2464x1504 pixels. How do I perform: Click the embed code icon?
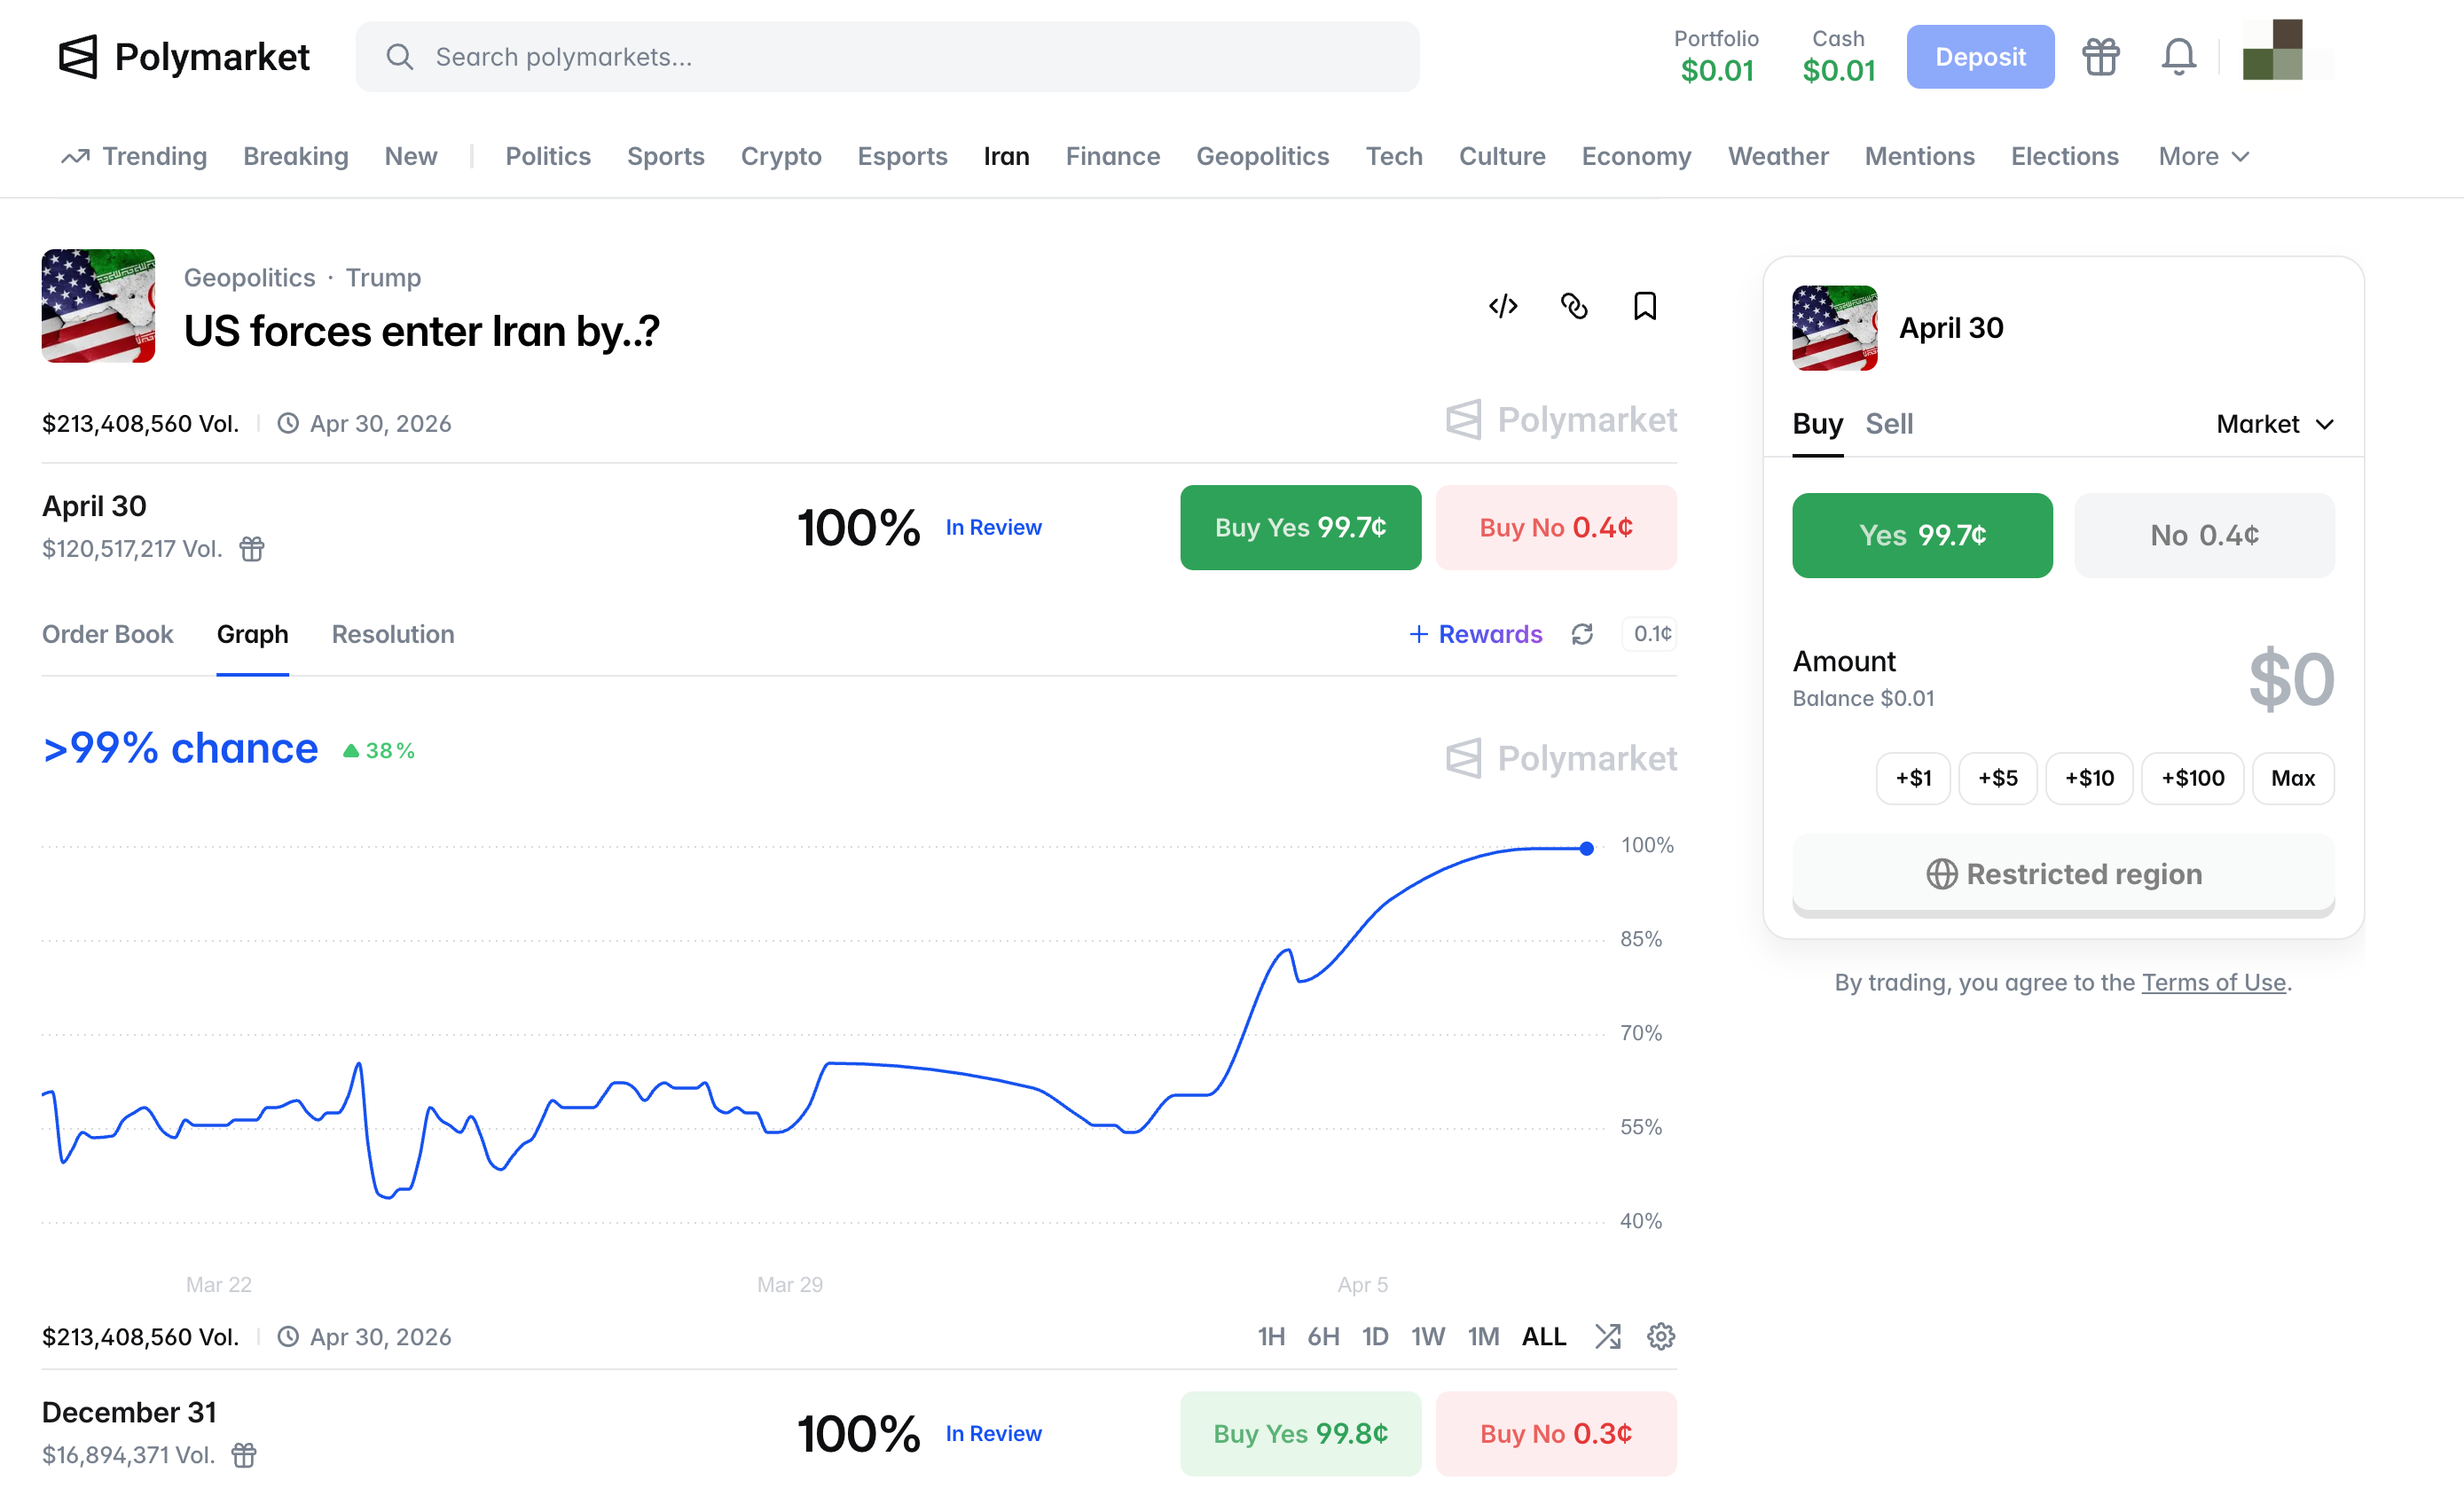(x=1503, y=306)
